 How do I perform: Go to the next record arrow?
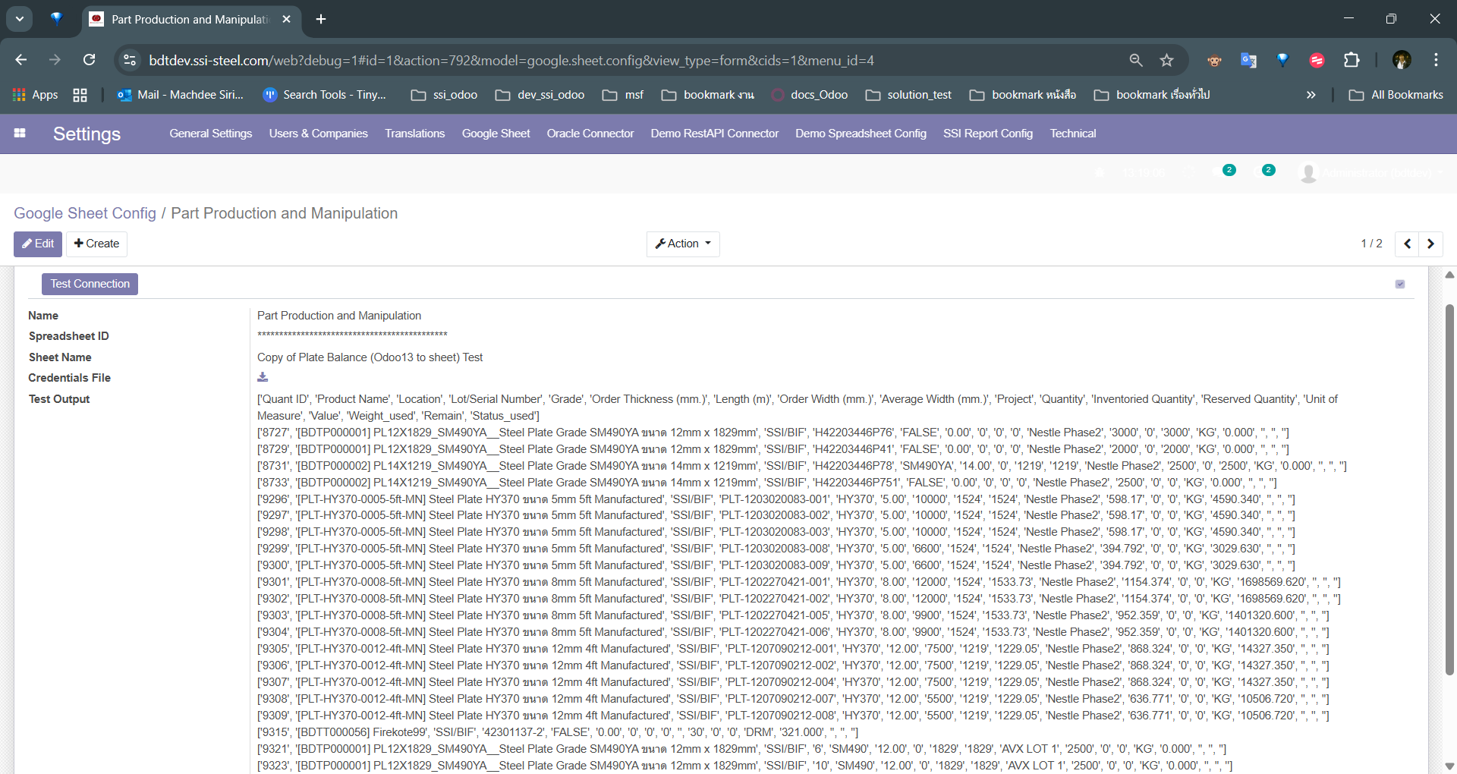click(x=1430, y=244)
